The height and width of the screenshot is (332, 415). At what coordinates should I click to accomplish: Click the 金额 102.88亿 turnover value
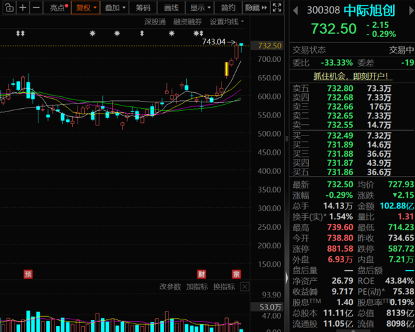[x=396, y=206]
